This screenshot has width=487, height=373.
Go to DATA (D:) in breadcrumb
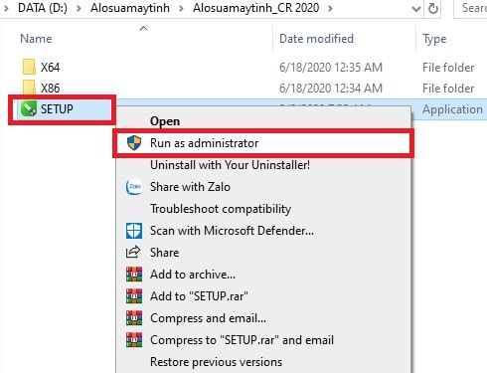43,8
